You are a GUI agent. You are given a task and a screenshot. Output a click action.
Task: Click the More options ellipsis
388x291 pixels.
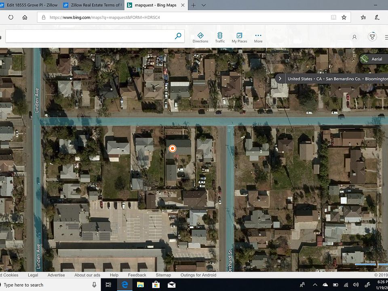click(258, 37)
